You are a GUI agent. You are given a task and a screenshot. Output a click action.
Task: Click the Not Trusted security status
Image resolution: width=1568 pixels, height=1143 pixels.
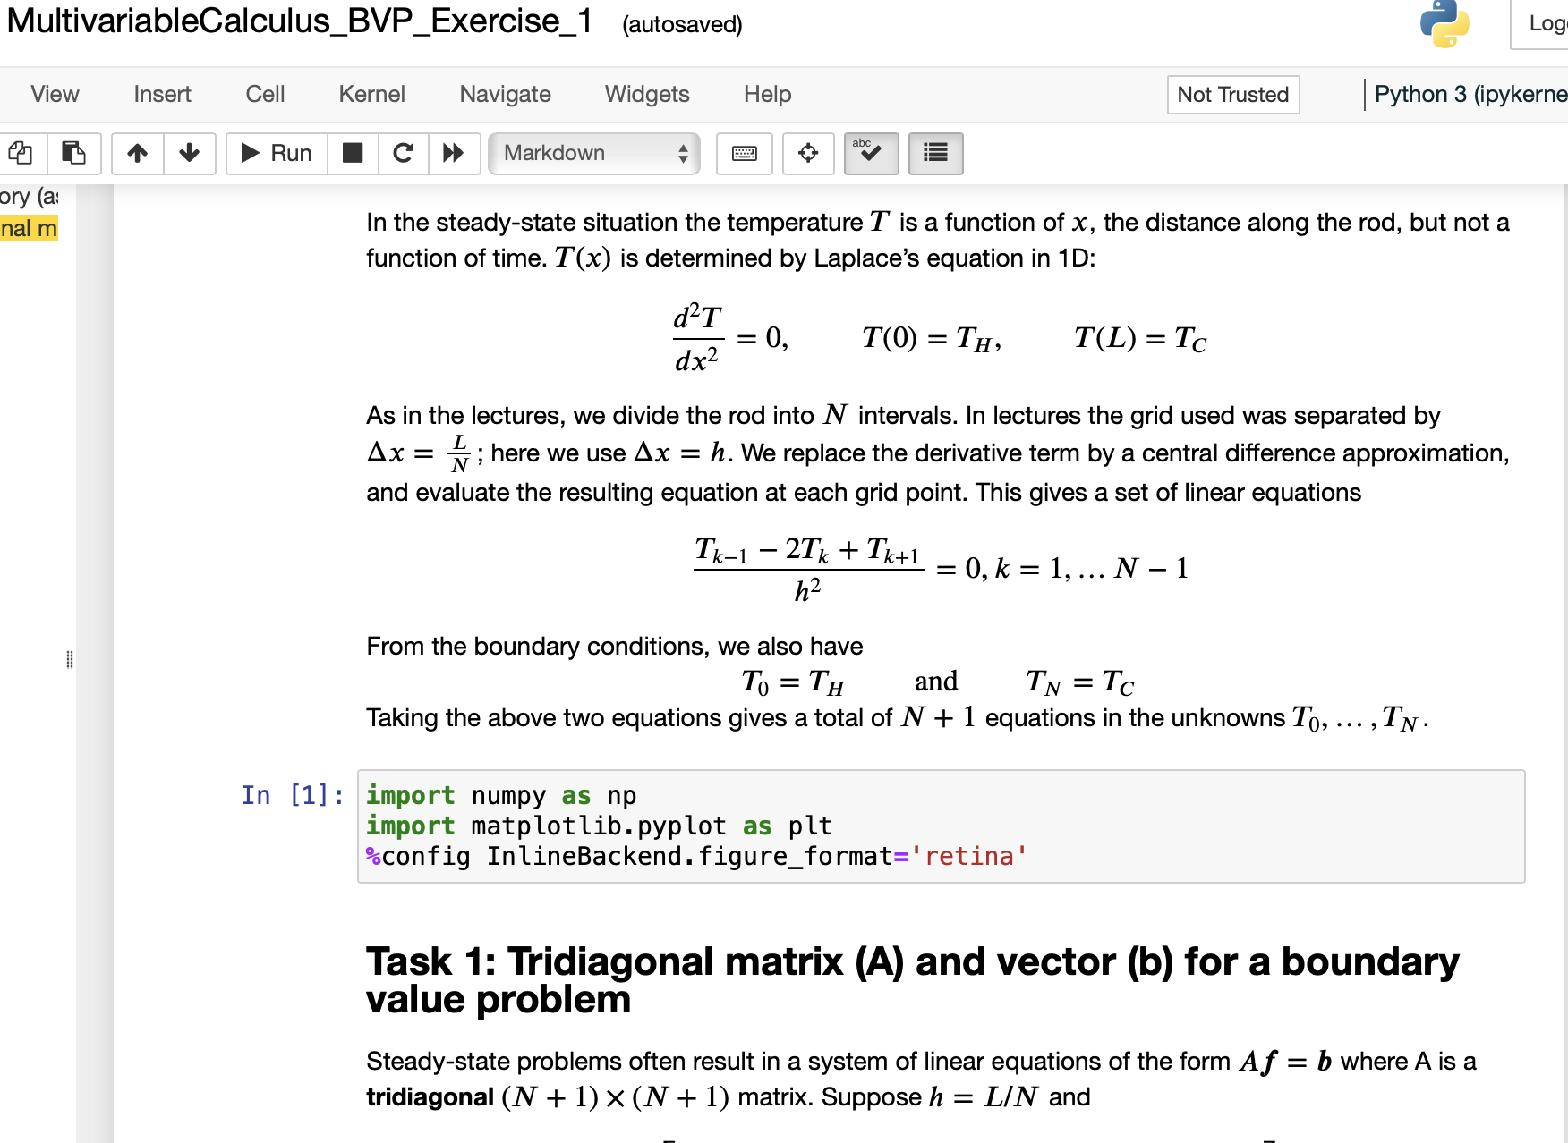click(1232, 95)
